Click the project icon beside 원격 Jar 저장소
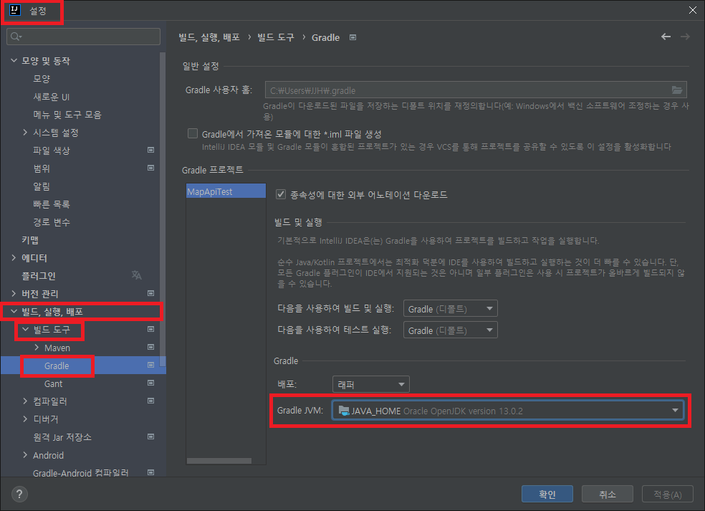The height and width of the screenshot is (511, 705). (x=151, y=436)
